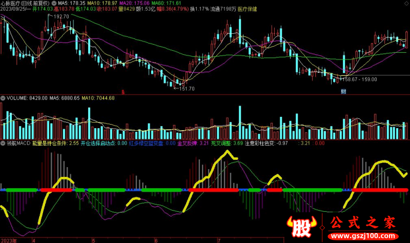Image resolution: width=410 pixels, height=243 pixels.
Task: Click the 领航MACD indicator name
Action: click(18, 144)
